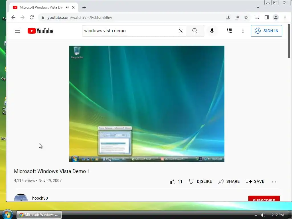
Task: Click the 2:12 PM taskbar clock
Action: point(278,215)
